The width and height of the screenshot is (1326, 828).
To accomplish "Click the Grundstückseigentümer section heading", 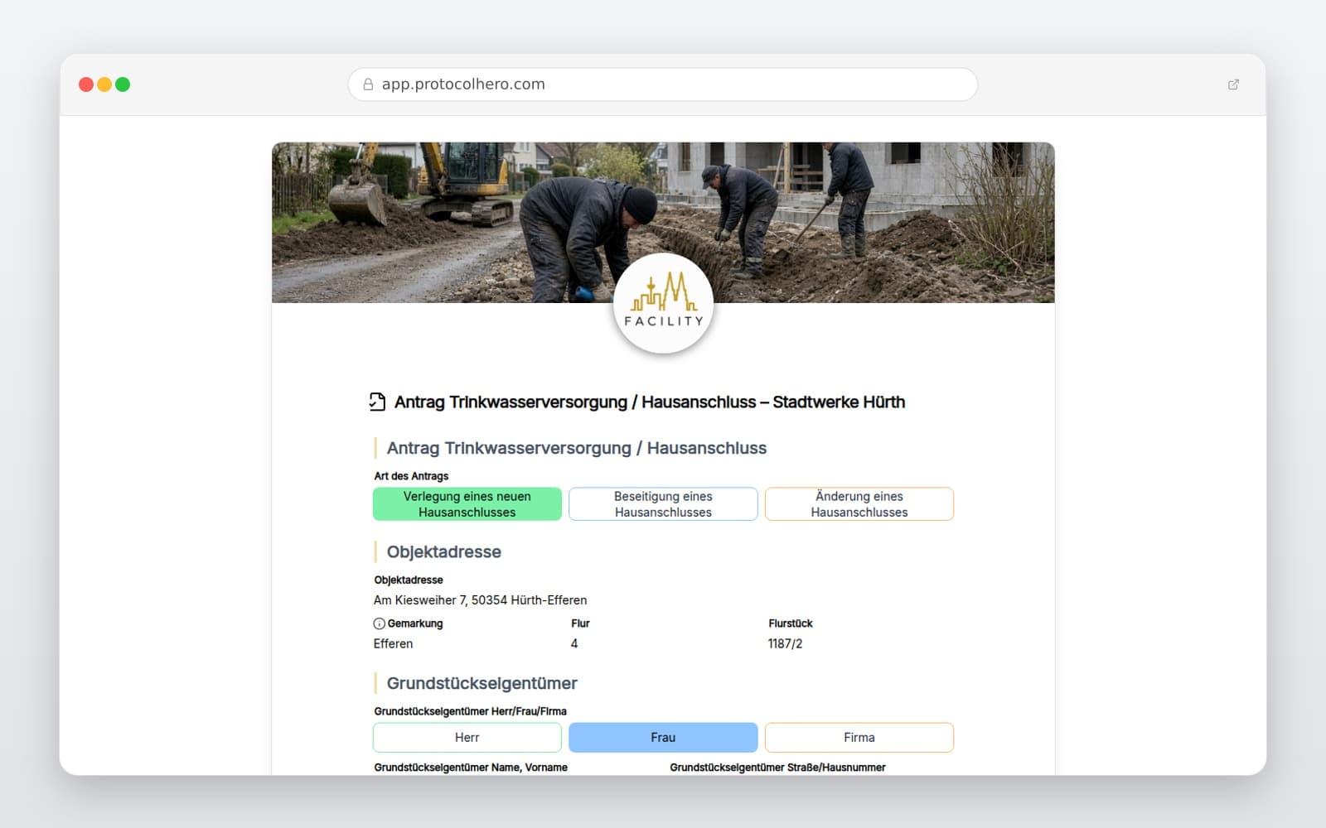I will [x=482, y=684].
